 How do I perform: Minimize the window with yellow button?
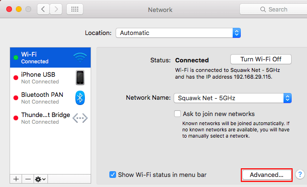coord(19,9)
